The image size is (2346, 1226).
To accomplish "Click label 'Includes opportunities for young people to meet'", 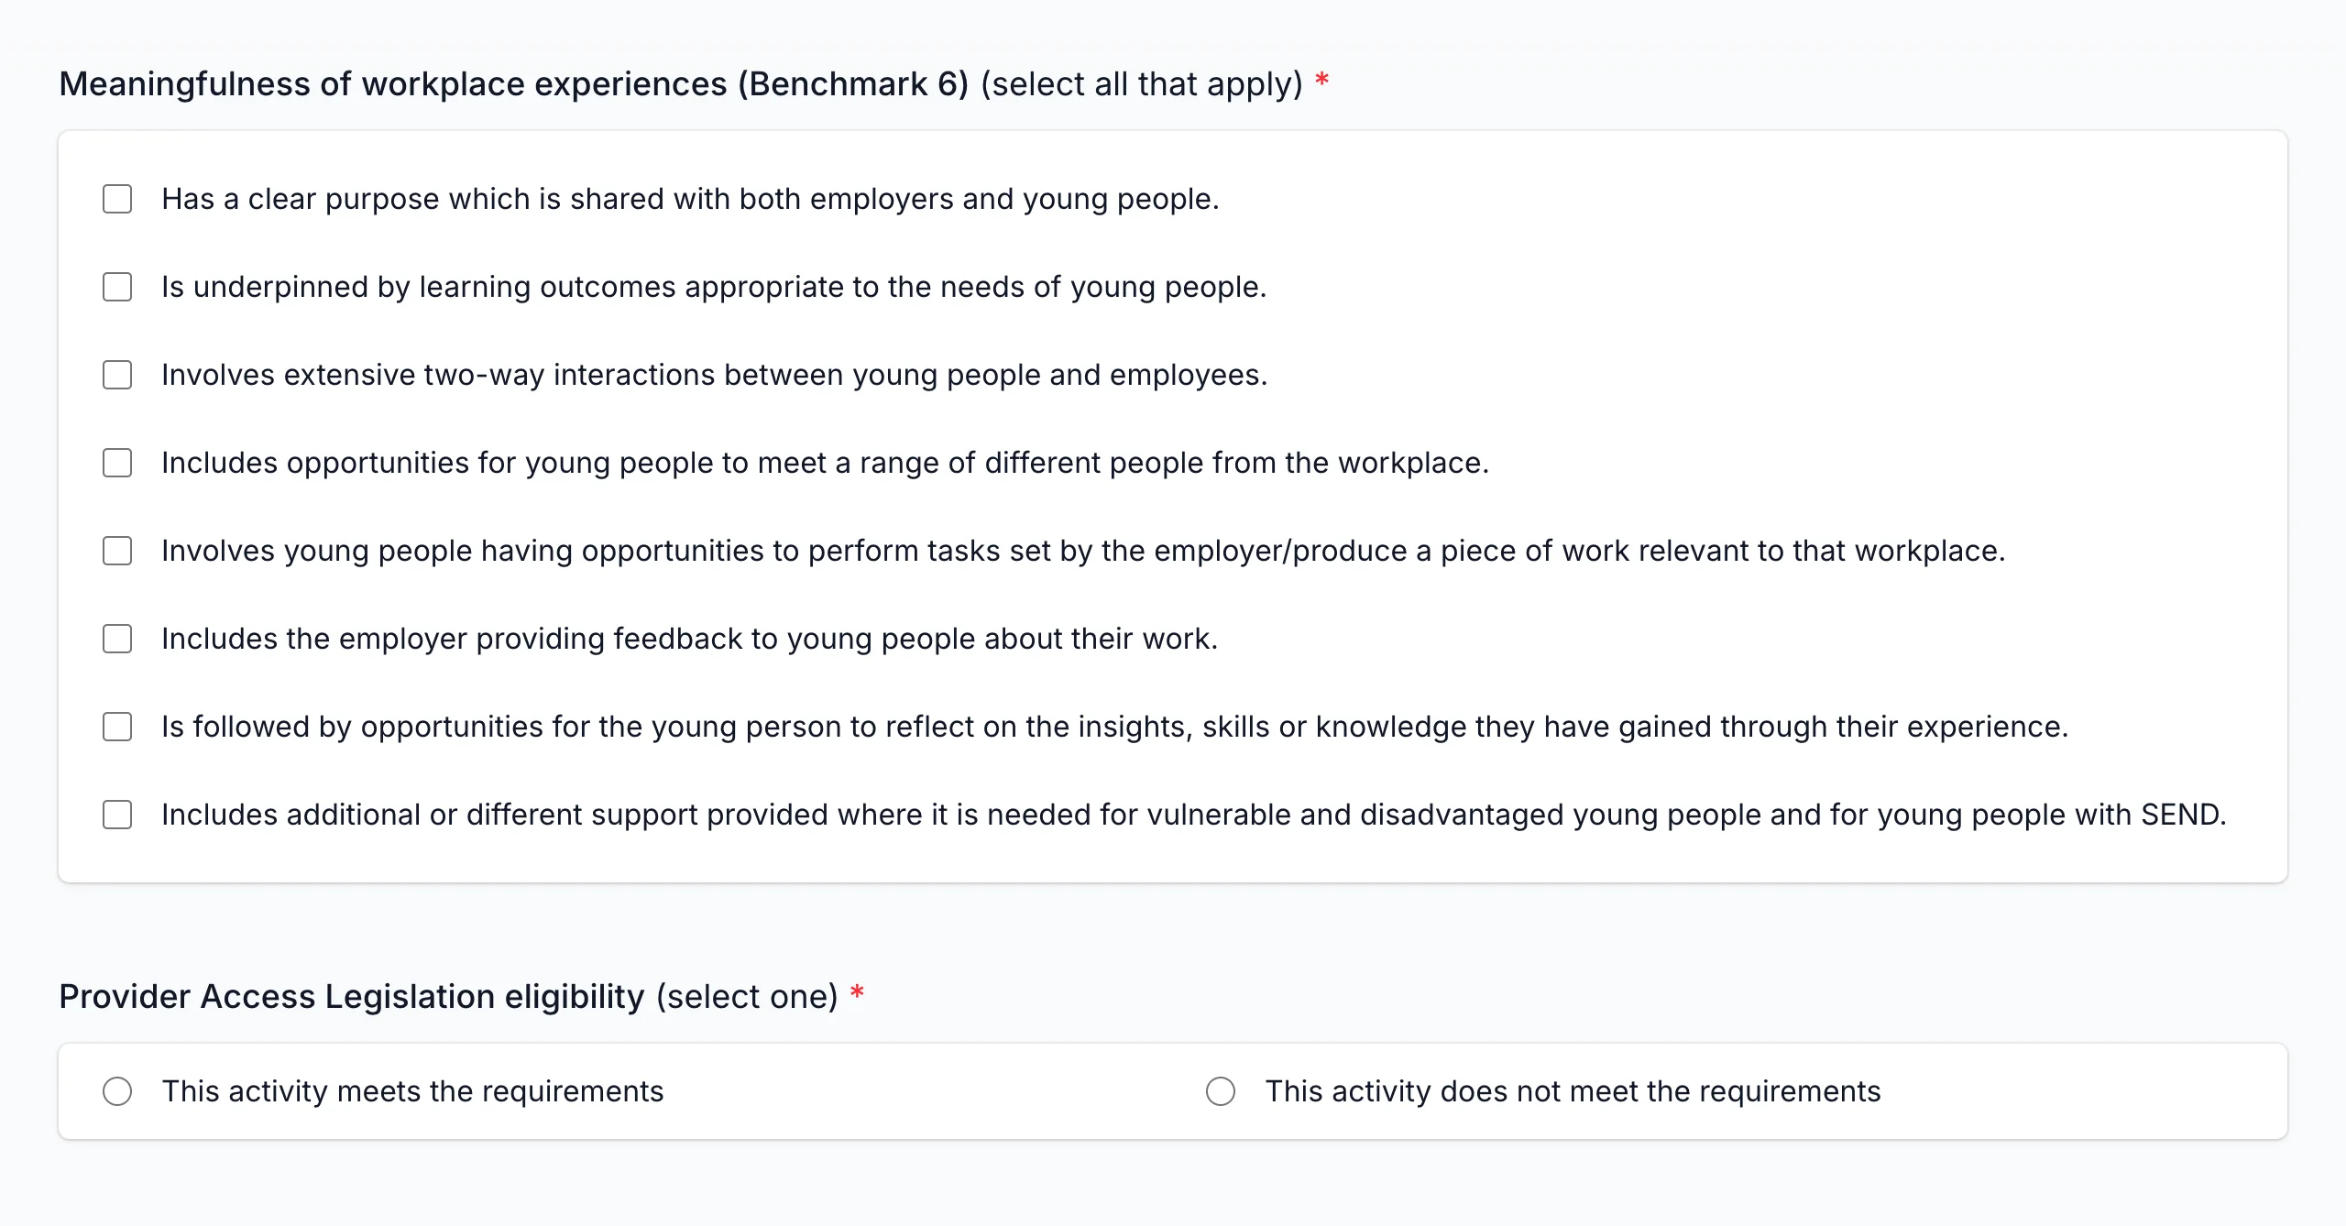I will click(826, 463).
